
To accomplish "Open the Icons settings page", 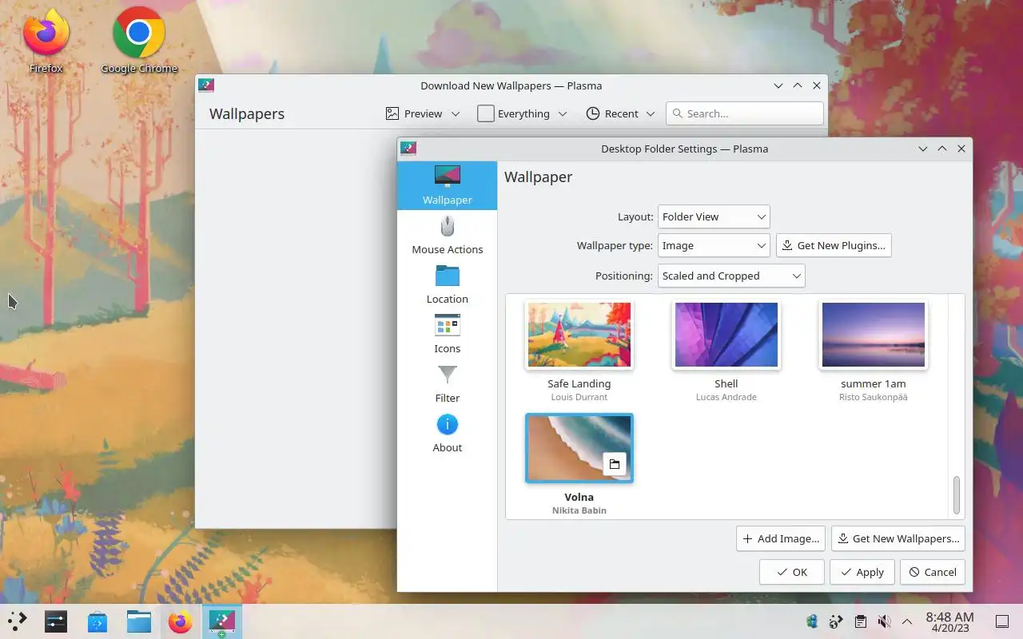I will pos(447,335).
